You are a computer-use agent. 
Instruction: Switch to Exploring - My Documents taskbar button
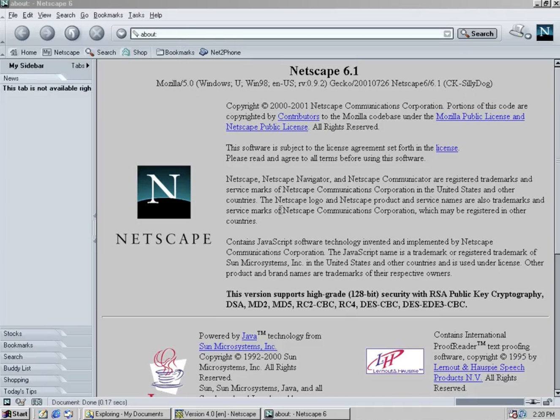pos(127,414)
